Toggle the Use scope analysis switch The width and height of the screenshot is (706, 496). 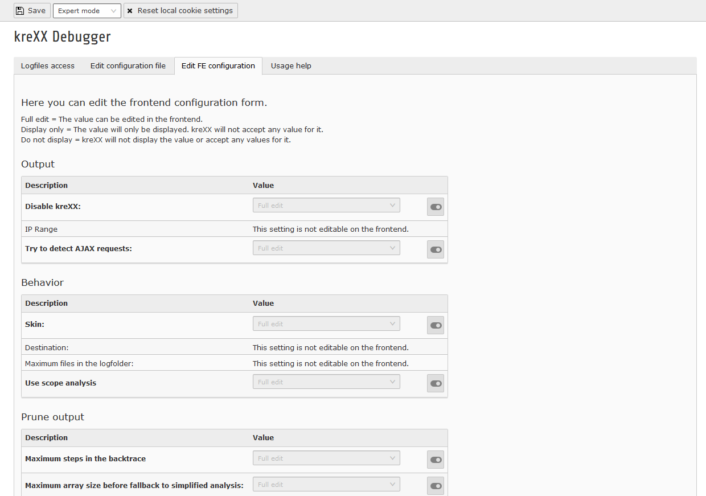coord(436,383)
